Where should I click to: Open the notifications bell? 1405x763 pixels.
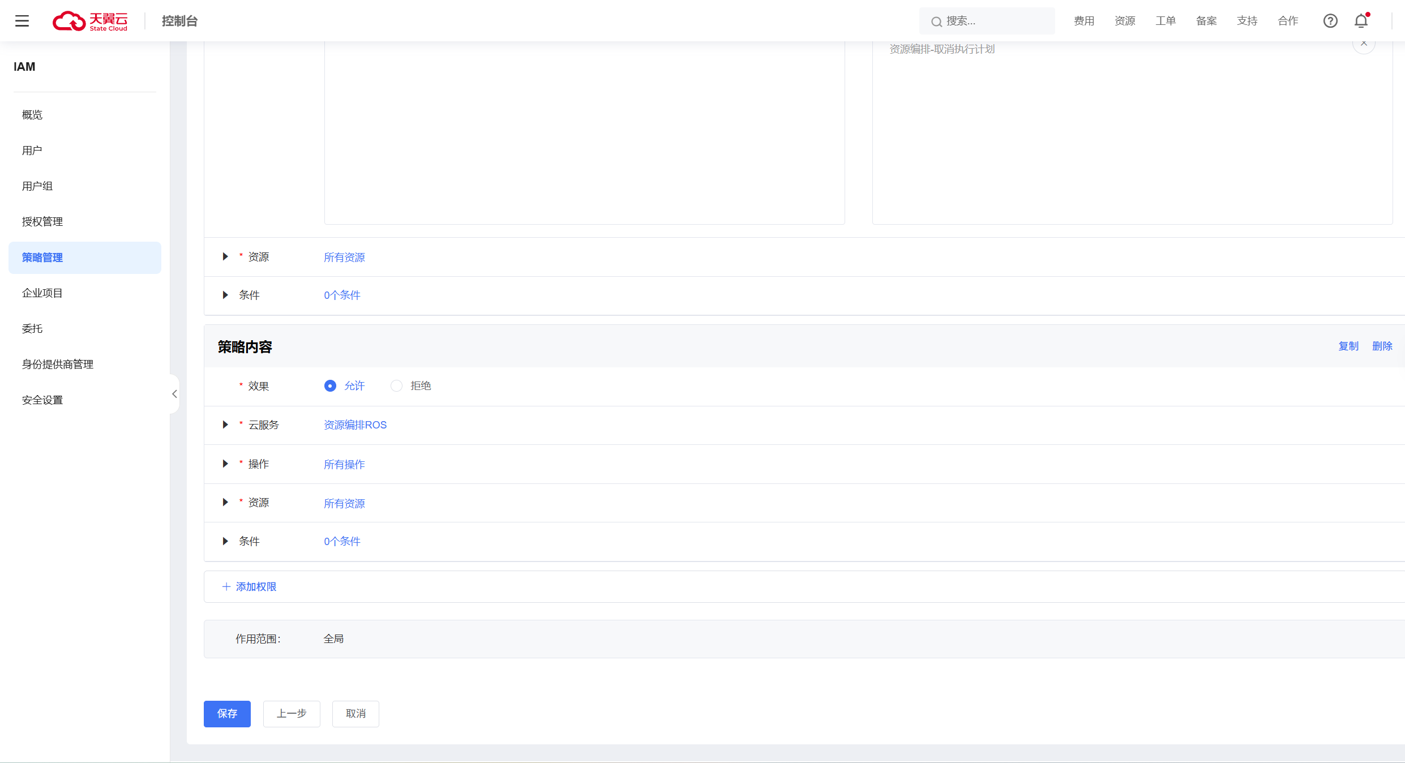(1361, 21)
